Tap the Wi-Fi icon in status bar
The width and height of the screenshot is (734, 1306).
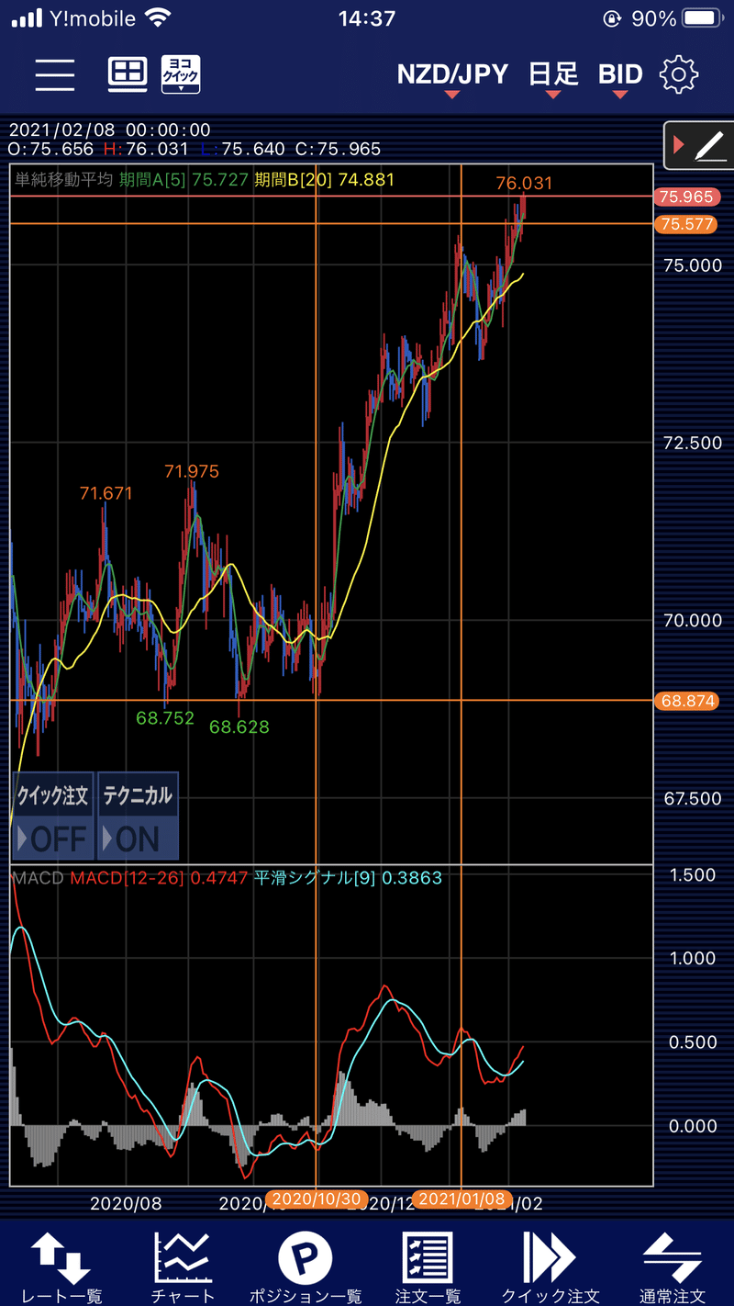coord(158,18)
